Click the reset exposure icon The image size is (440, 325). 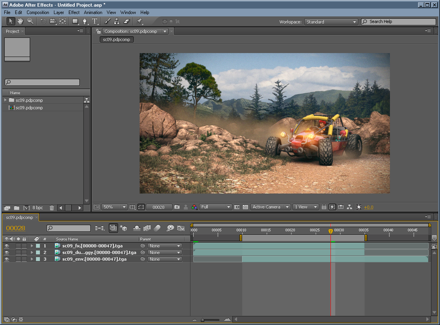click(359, 207)
